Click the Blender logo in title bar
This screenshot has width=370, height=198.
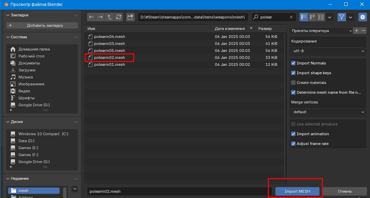pos(6,4)
